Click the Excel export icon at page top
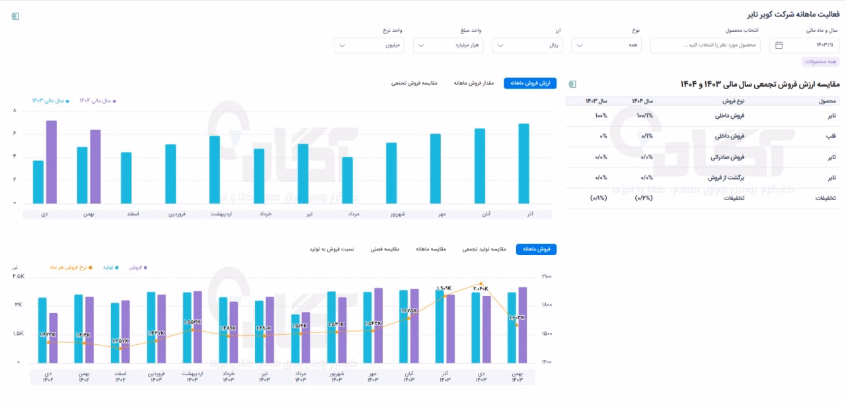The image size is (846, 403). click(15, 16)
